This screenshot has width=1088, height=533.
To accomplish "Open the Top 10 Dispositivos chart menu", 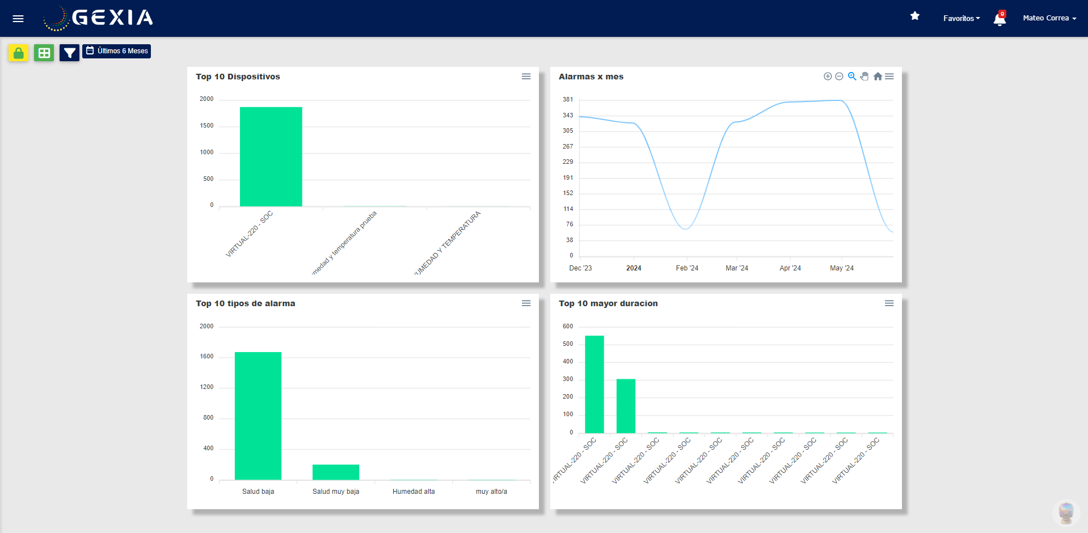I will (x=526, y=76).
